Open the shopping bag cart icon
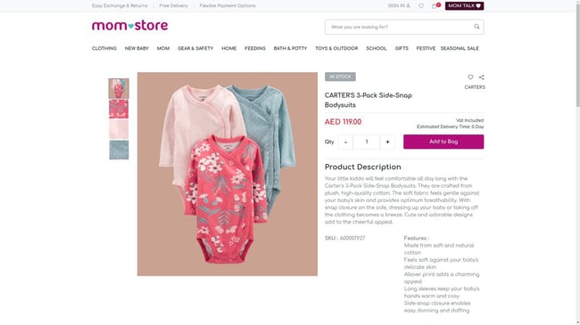Screen dimensions: 580x325 435,6
